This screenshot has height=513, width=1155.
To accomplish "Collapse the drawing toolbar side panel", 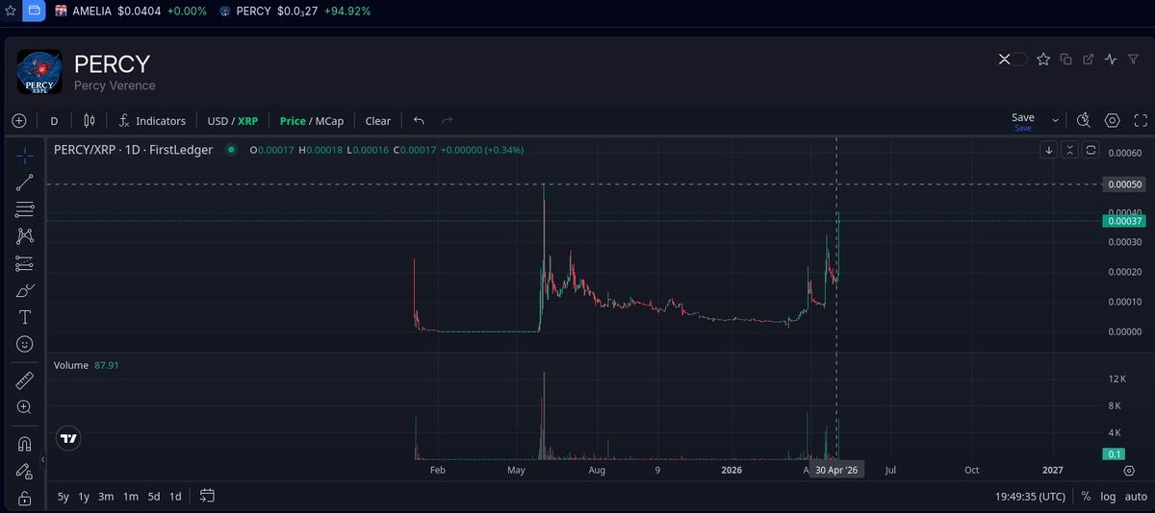I will pyautogui.click(x=43, y=460).
